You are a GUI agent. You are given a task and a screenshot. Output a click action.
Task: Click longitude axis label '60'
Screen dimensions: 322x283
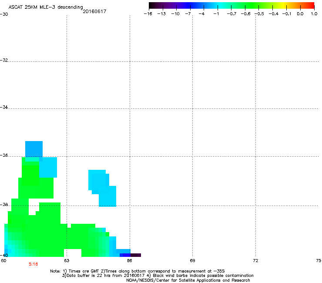[3, 261]
